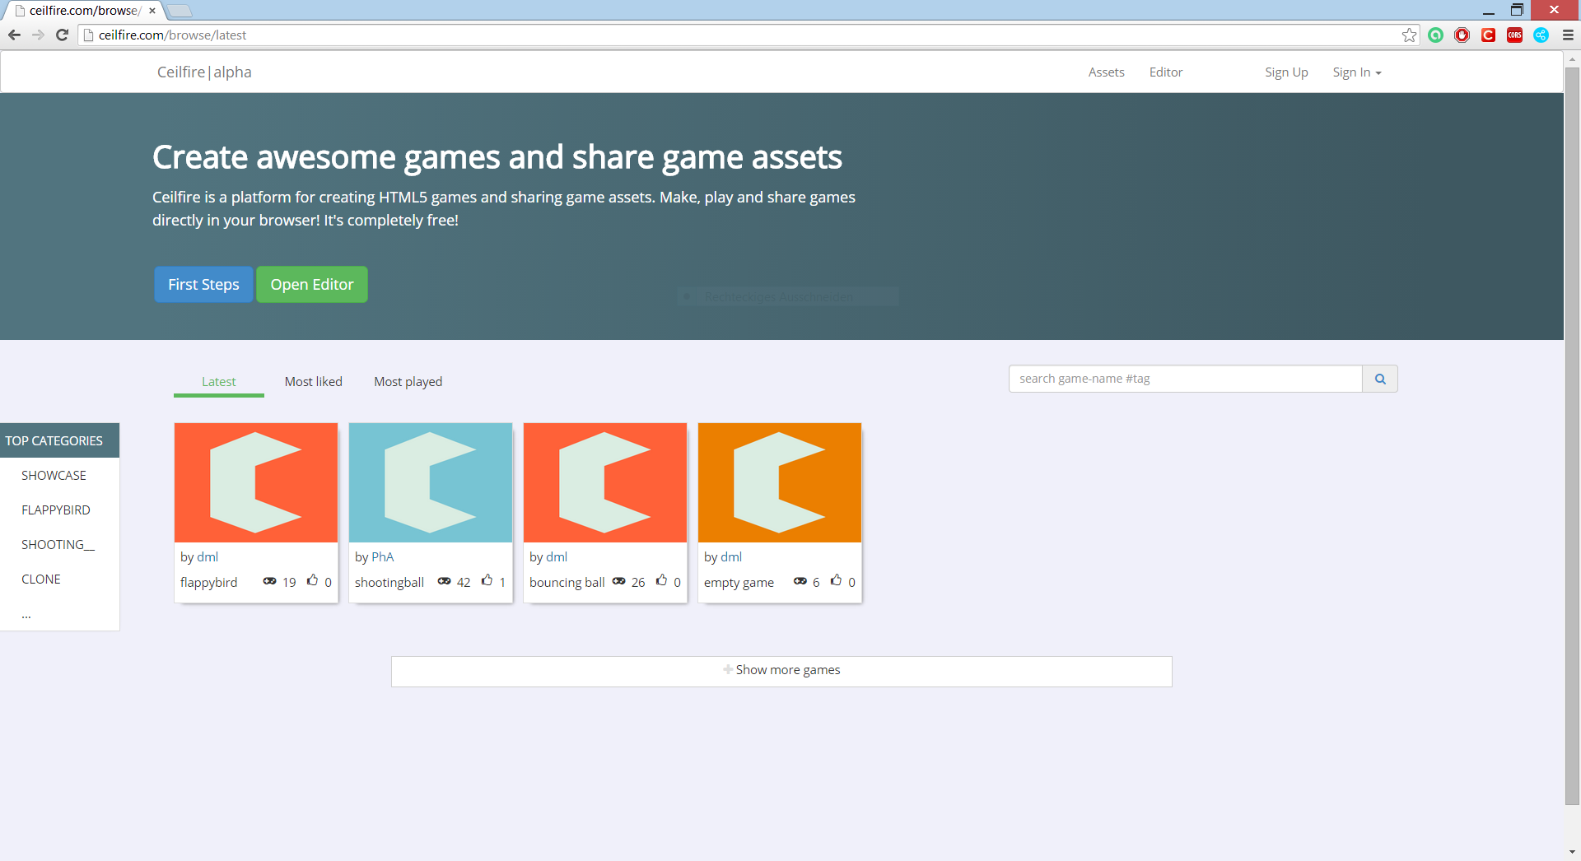Image resolution: width=1581 pixels, height=861 pixels.
Task: Expand the Sign In dropdown
Action: point(1356,72)
